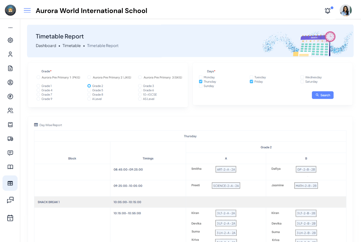Open Timetable from the breadcrumb trail
This screenshot has width=361, height=242.
coord(71,45)
